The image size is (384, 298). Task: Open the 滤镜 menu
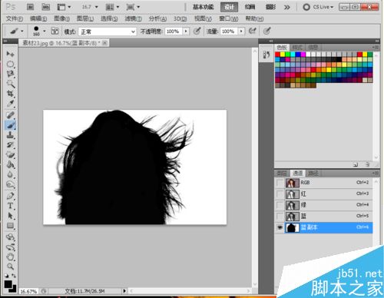pyautogui.click(x=133, y=18)
